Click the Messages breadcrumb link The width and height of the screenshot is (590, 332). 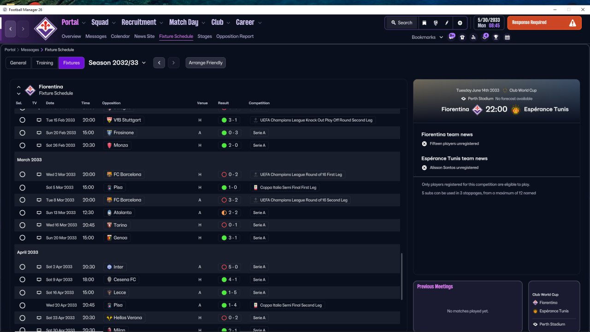tap(30, 50)
